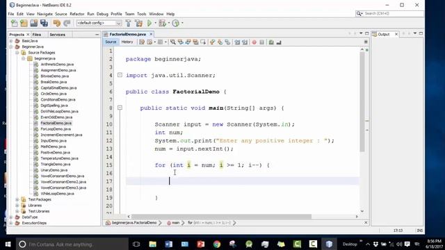445x250 pixels.
Task: Click the Find Previous Occurrence icon
Action: click(181, 42)
